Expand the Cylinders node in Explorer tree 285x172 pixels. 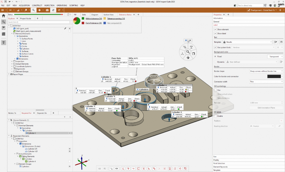tap(18, 49)
